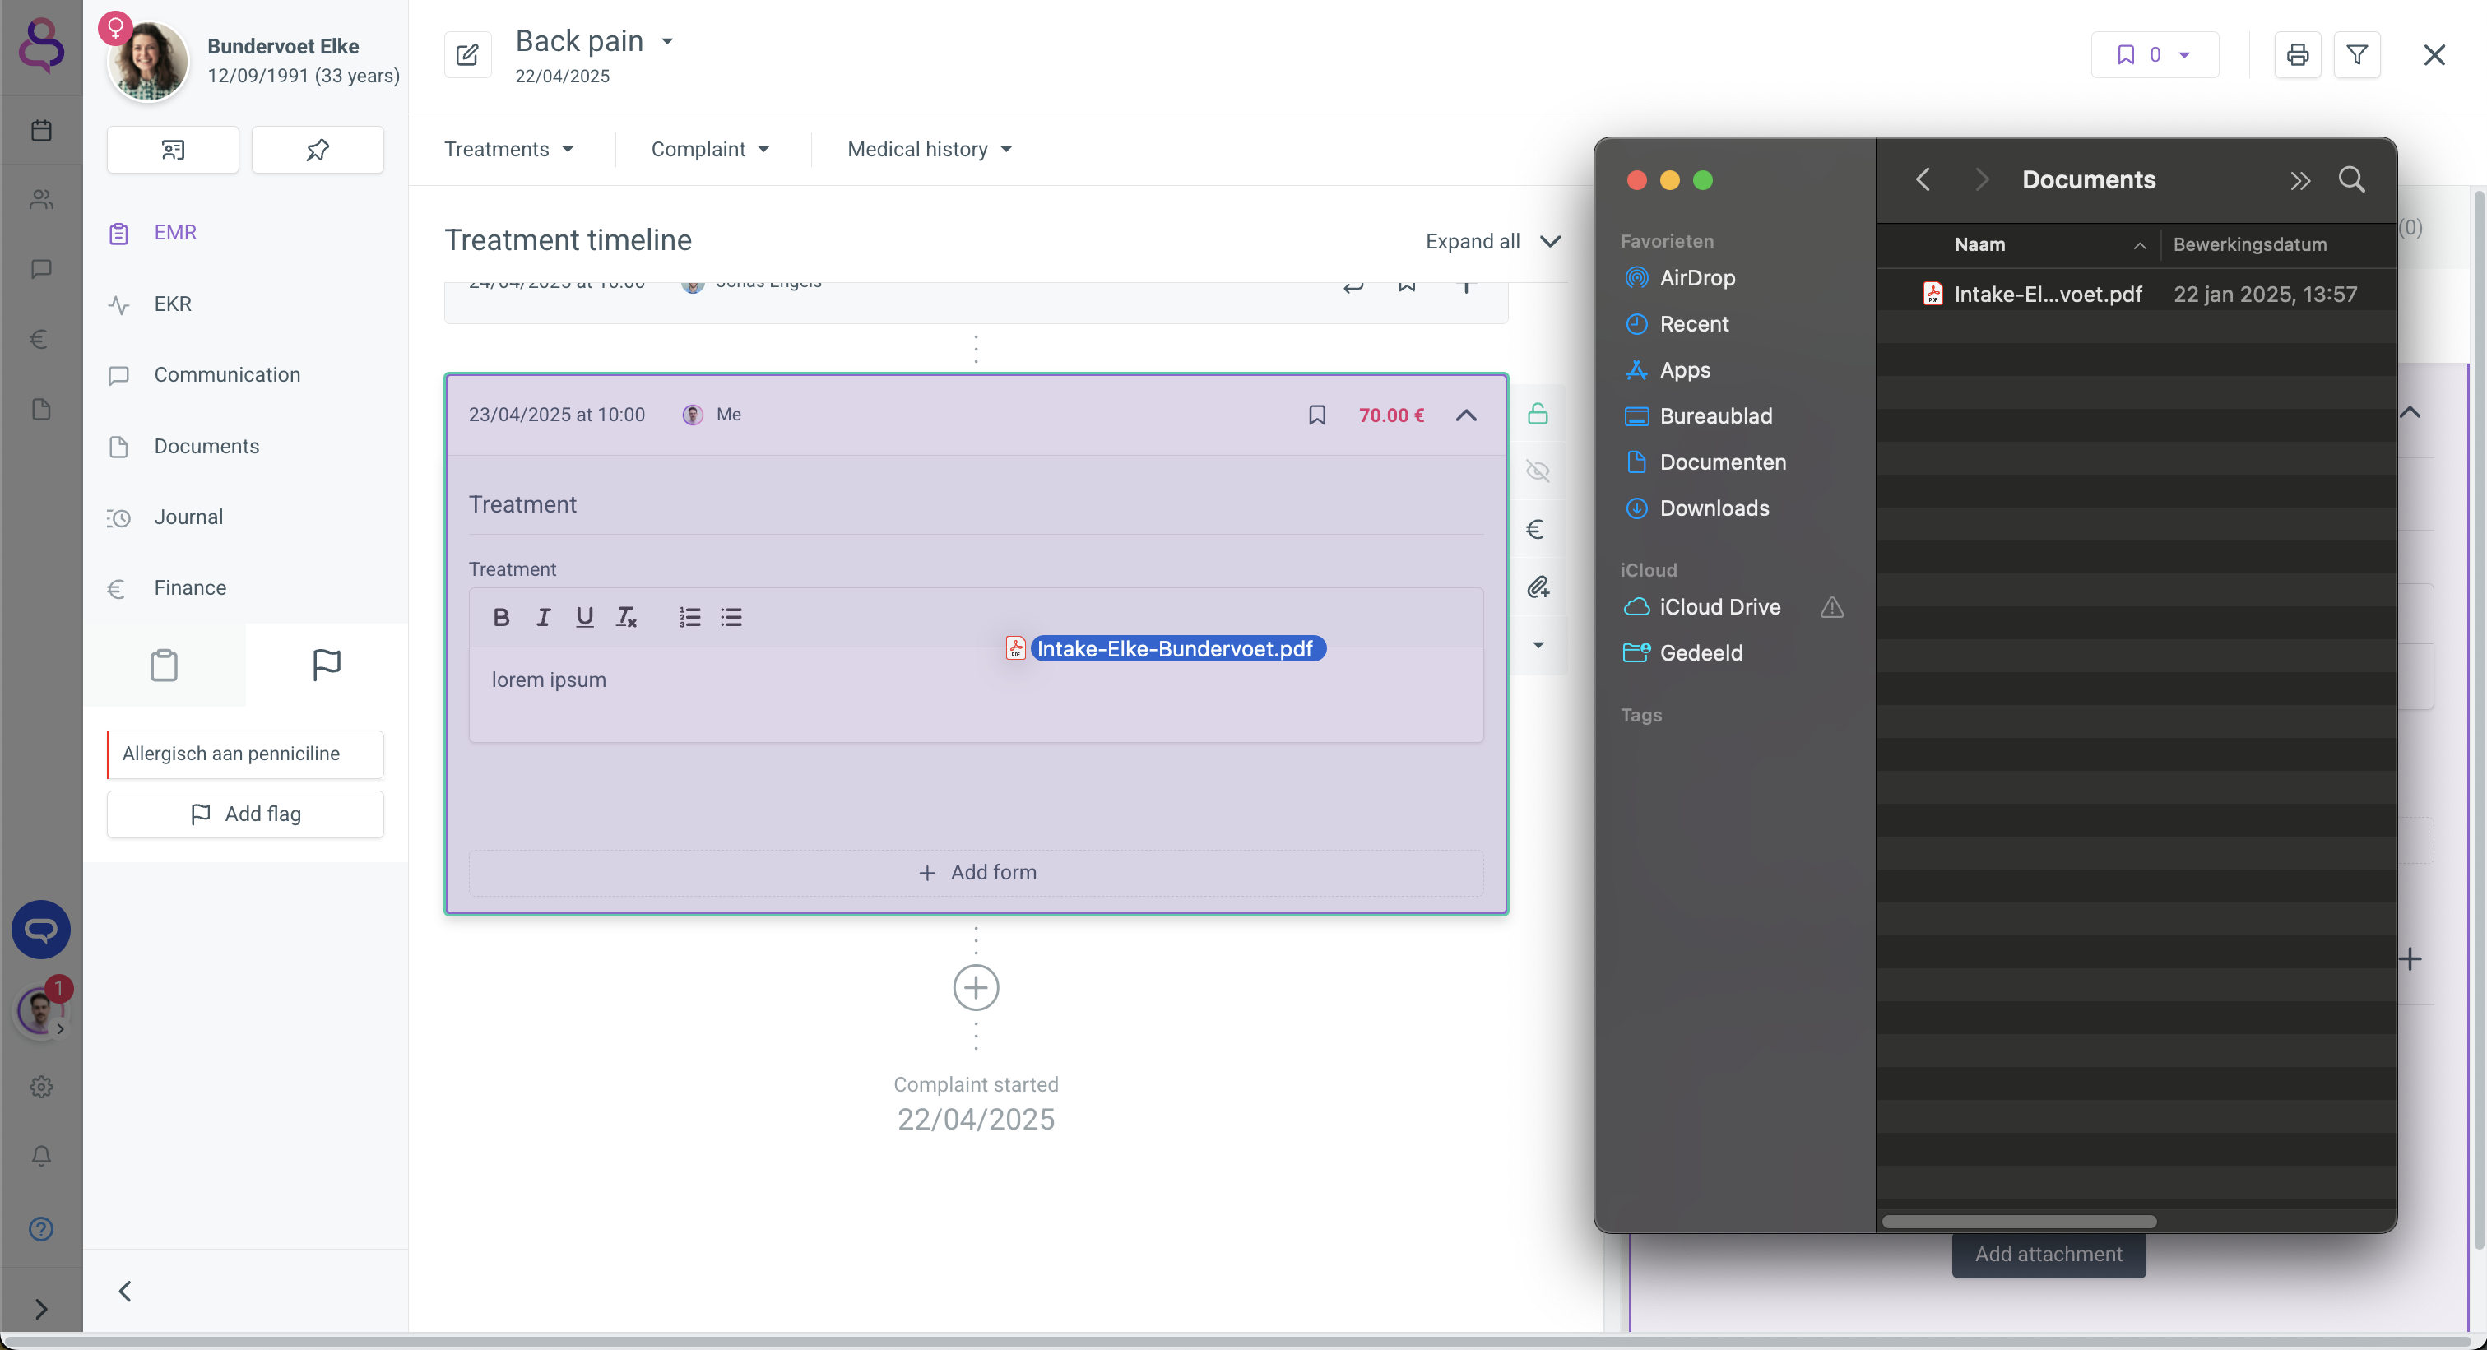Open settings gear in left rail
The height and width of the screenshot is (1350, 2487).
pyautogui.click(x=40, y=1087)
